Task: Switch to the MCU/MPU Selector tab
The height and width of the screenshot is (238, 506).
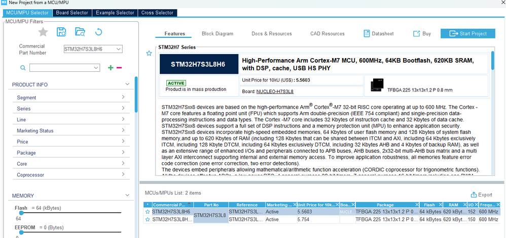Action: click(x=27, y=13)
